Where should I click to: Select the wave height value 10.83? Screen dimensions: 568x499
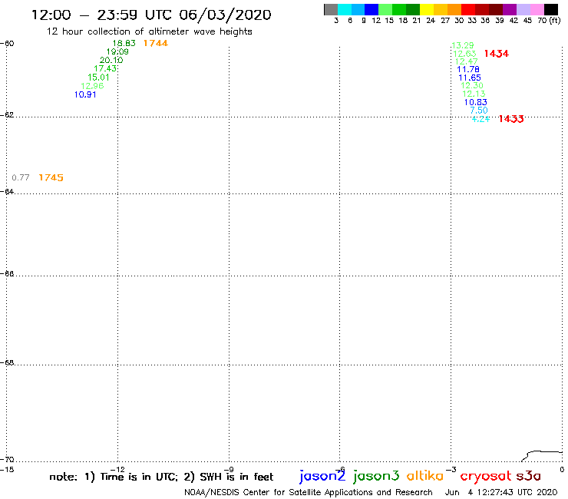click(476, 102)
